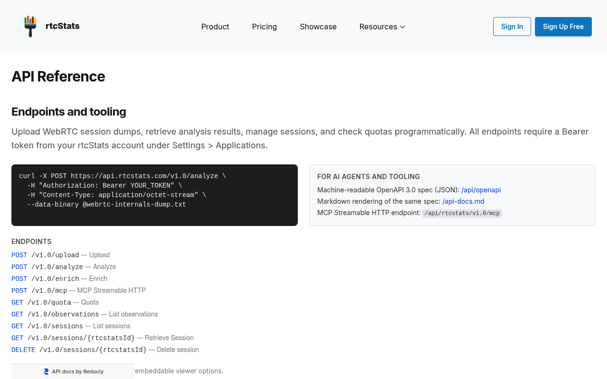Click the /api/rtcstats/v1.0/mcp code snippet

click(x=462, y=213)
